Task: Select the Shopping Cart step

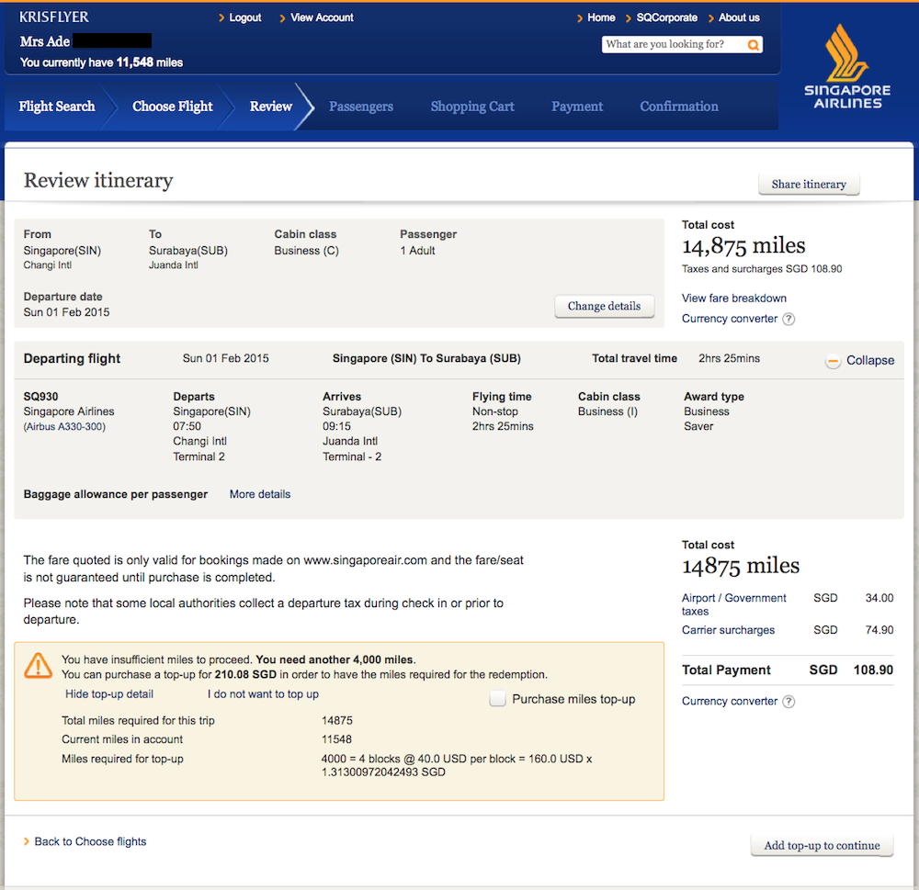Action: [x=472, y=106]
